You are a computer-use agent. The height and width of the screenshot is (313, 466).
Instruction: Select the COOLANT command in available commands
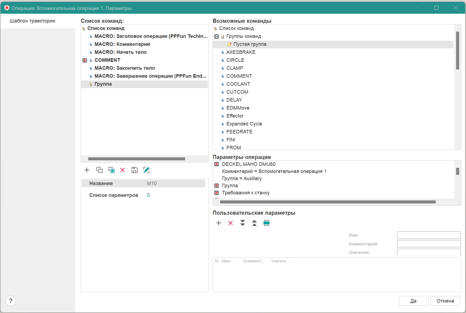pyautogui.click(x=238, y=84)
